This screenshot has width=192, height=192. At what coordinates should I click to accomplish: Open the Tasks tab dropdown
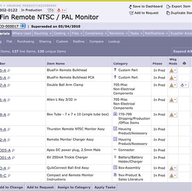[x=141, y=34]
